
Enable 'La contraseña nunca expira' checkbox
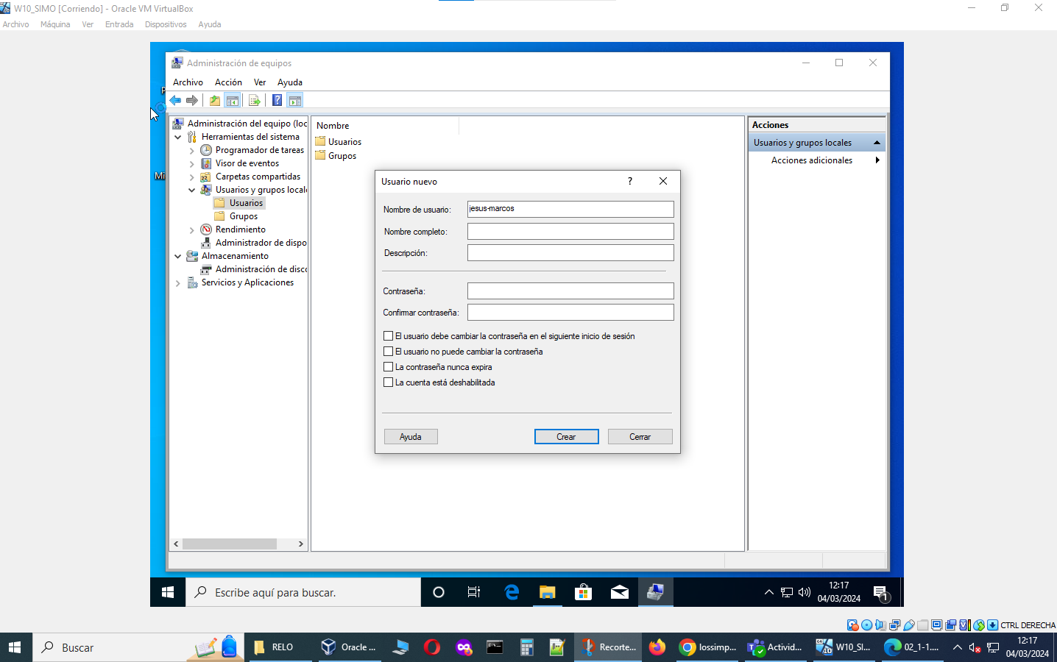389,367
